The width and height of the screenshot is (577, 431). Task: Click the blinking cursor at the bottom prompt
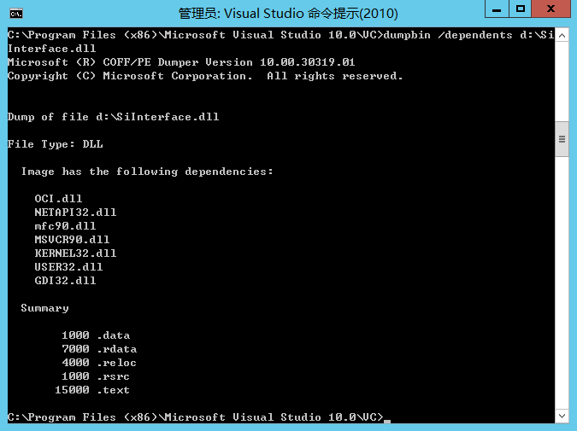387,418
